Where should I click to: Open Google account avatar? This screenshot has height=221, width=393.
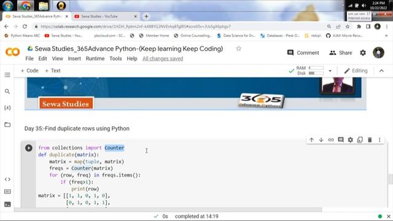[x=378, y=53]
